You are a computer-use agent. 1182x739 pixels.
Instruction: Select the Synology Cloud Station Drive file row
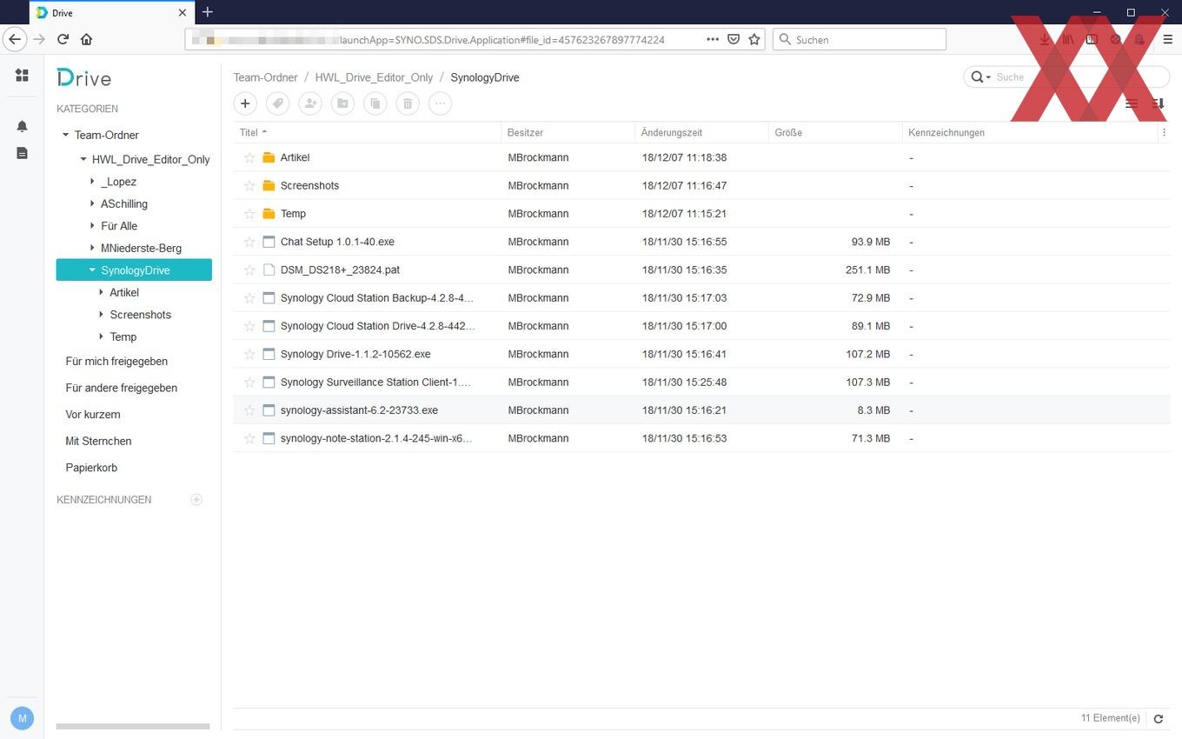[x=701, y=326]
